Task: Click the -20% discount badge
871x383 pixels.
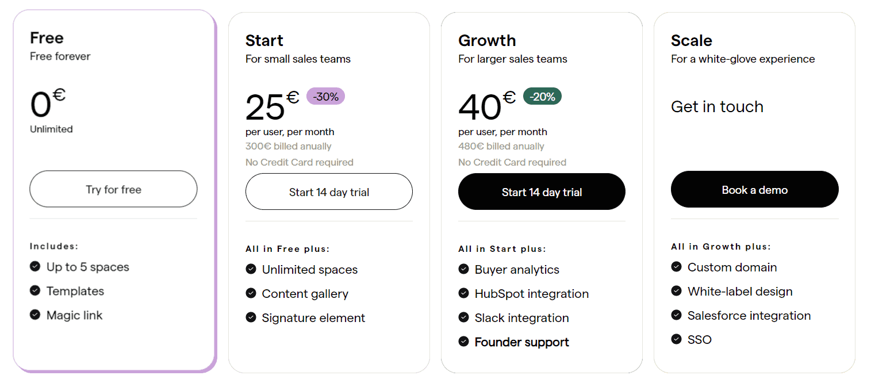Action: pos(542,96)
